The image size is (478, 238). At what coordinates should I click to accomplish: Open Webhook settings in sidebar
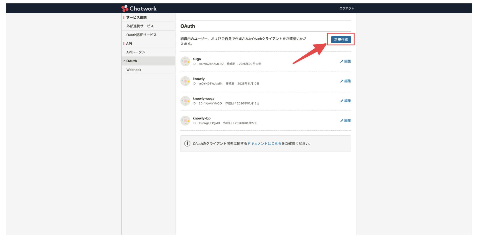click(x=134, y=70)
